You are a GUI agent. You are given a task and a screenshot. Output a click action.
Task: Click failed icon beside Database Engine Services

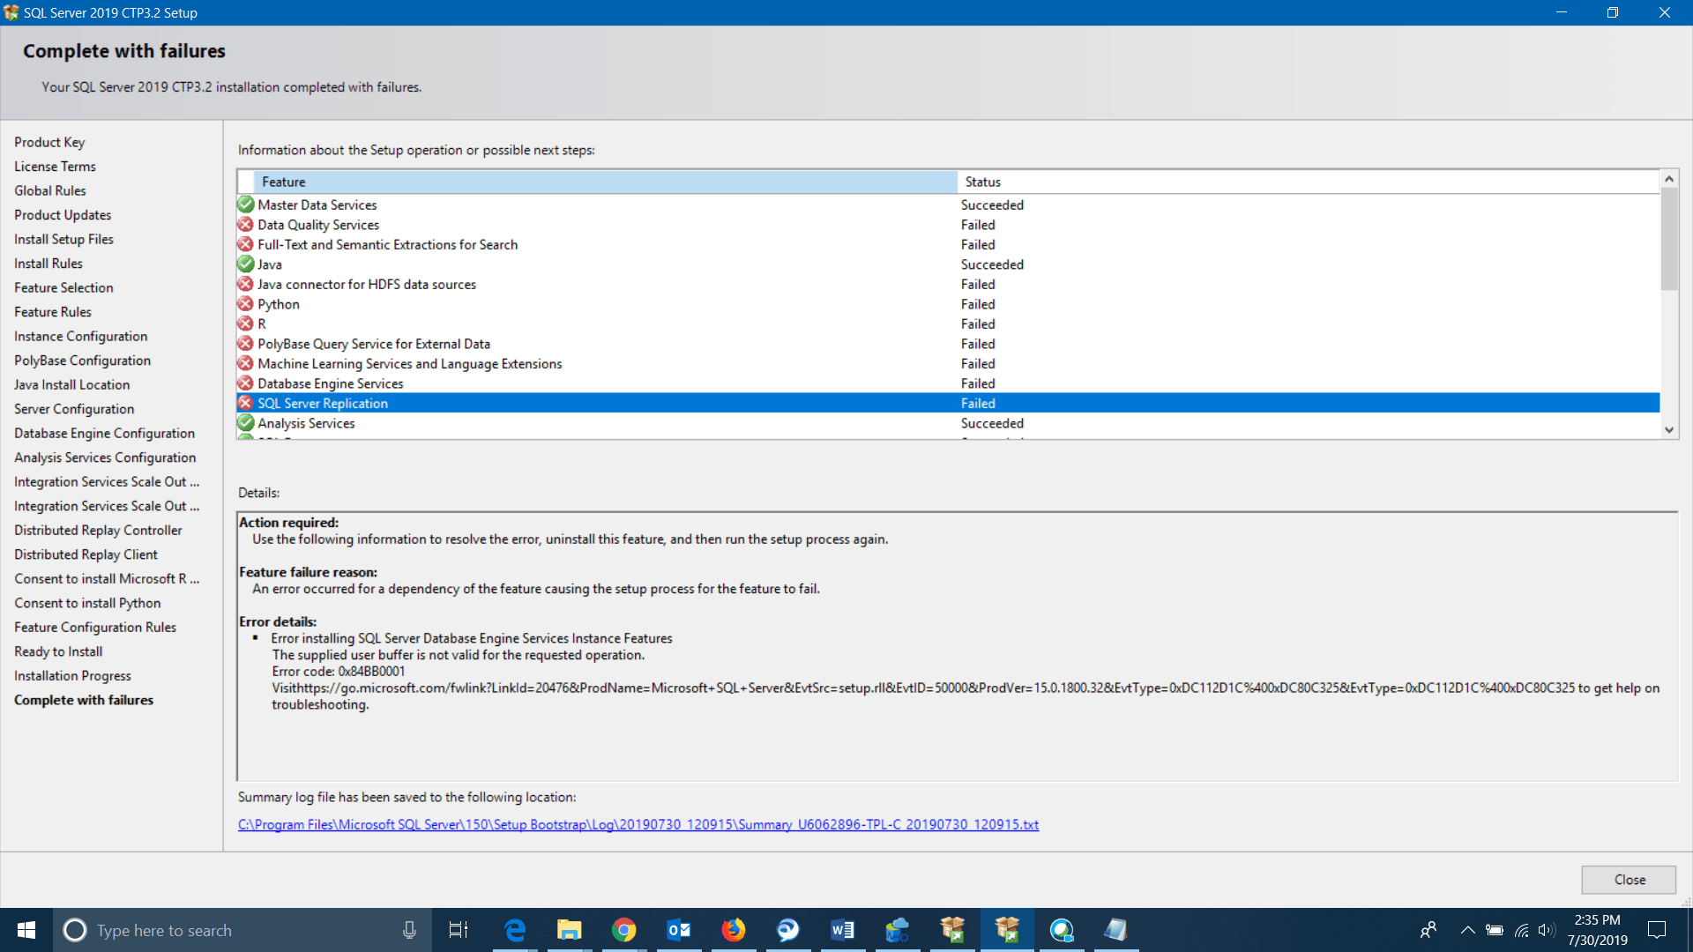[245, 383]
